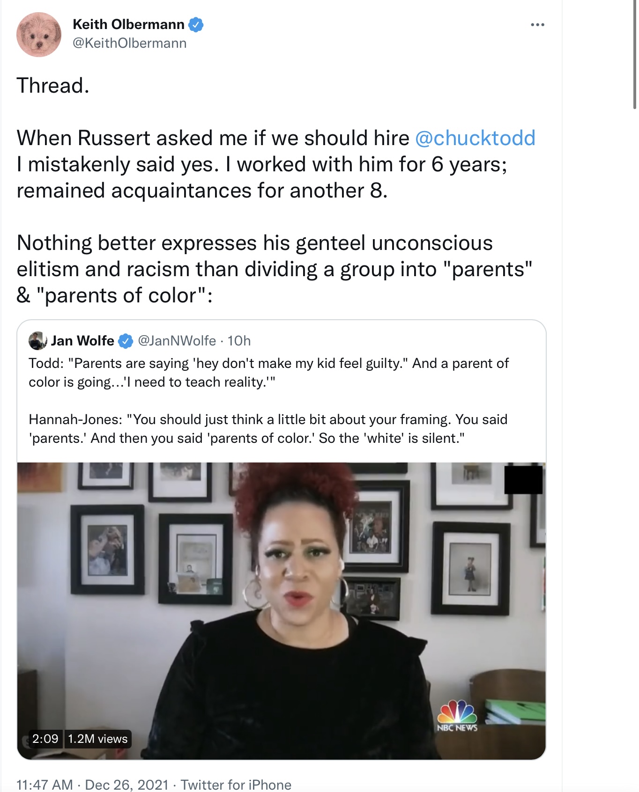The height and width of the screenshot is (792, 639).
Task: Click the Jan Wolfe display name
Action: (x=82, y=341)
